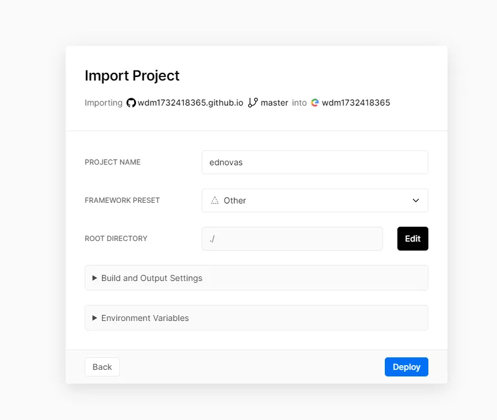This screenshot has height=420, width=497.
Task: Click the wdm1732418365 account name
Action: (356, 103)
